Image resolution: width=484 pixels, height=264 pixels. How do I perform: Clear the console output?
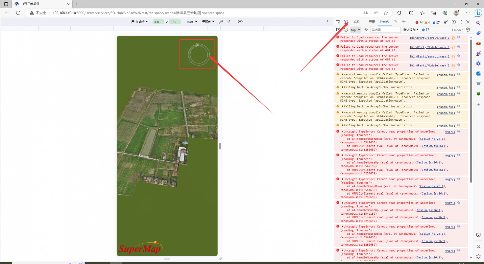346,30
